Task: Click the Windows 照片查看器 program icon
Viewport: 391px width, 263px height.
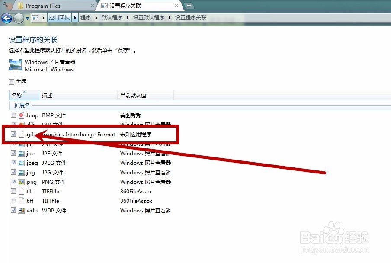Action: [x=15, y=65]
